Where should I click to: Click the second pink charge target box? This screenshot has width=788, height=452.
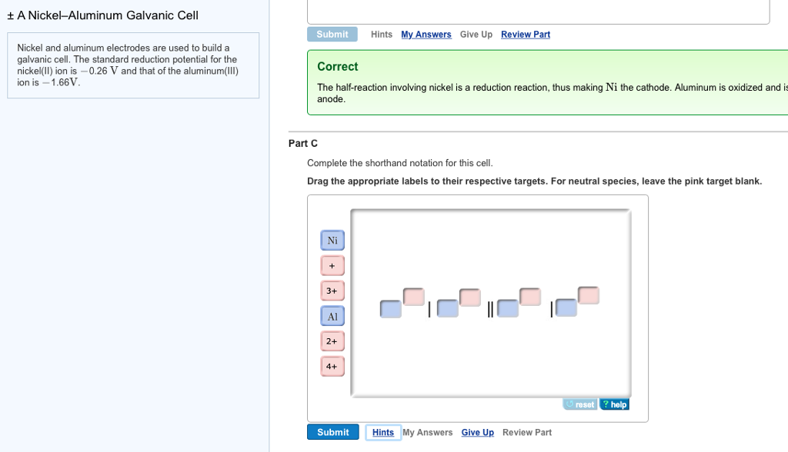pos(470,297)
